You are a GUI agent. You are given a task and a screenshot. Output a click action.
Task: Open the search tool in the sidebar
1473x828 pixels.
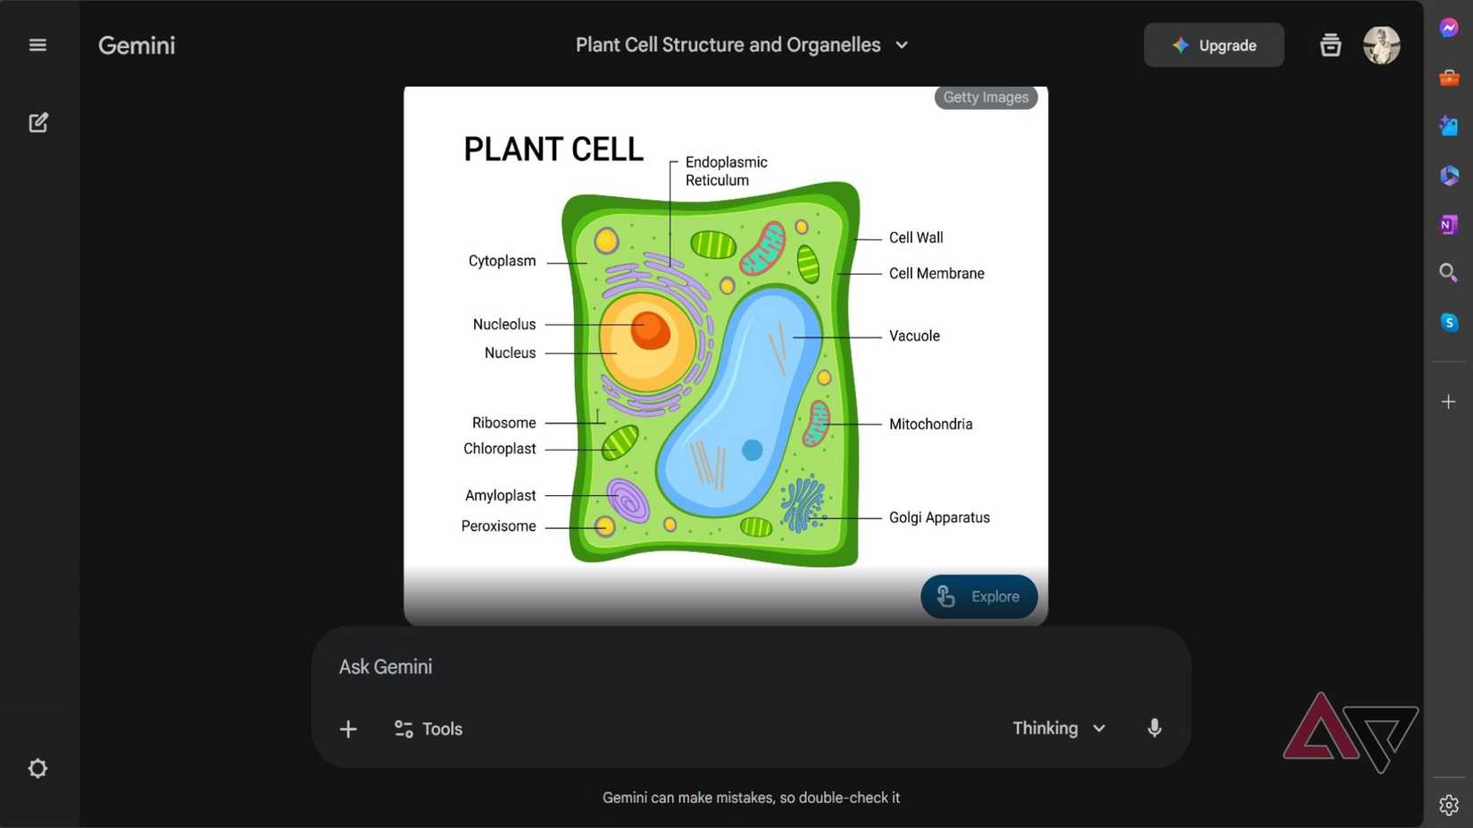tap(1448, 272)
